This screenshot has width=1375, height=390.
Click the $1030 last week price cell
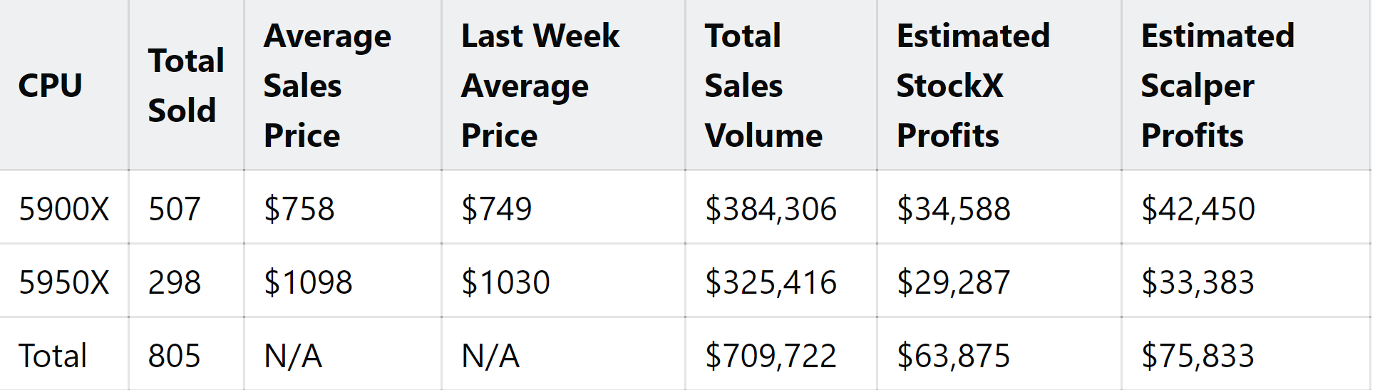pos(505,282)
